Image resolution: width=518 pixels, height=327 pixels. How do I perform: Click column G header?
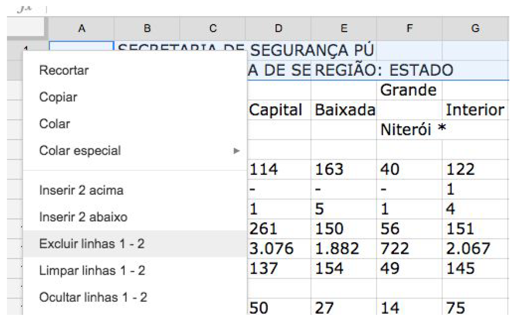pos(475,29)
